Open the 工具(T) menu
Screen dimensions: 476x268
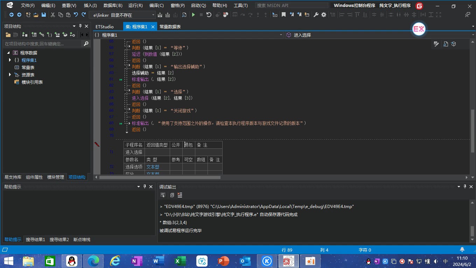[241, 6]
